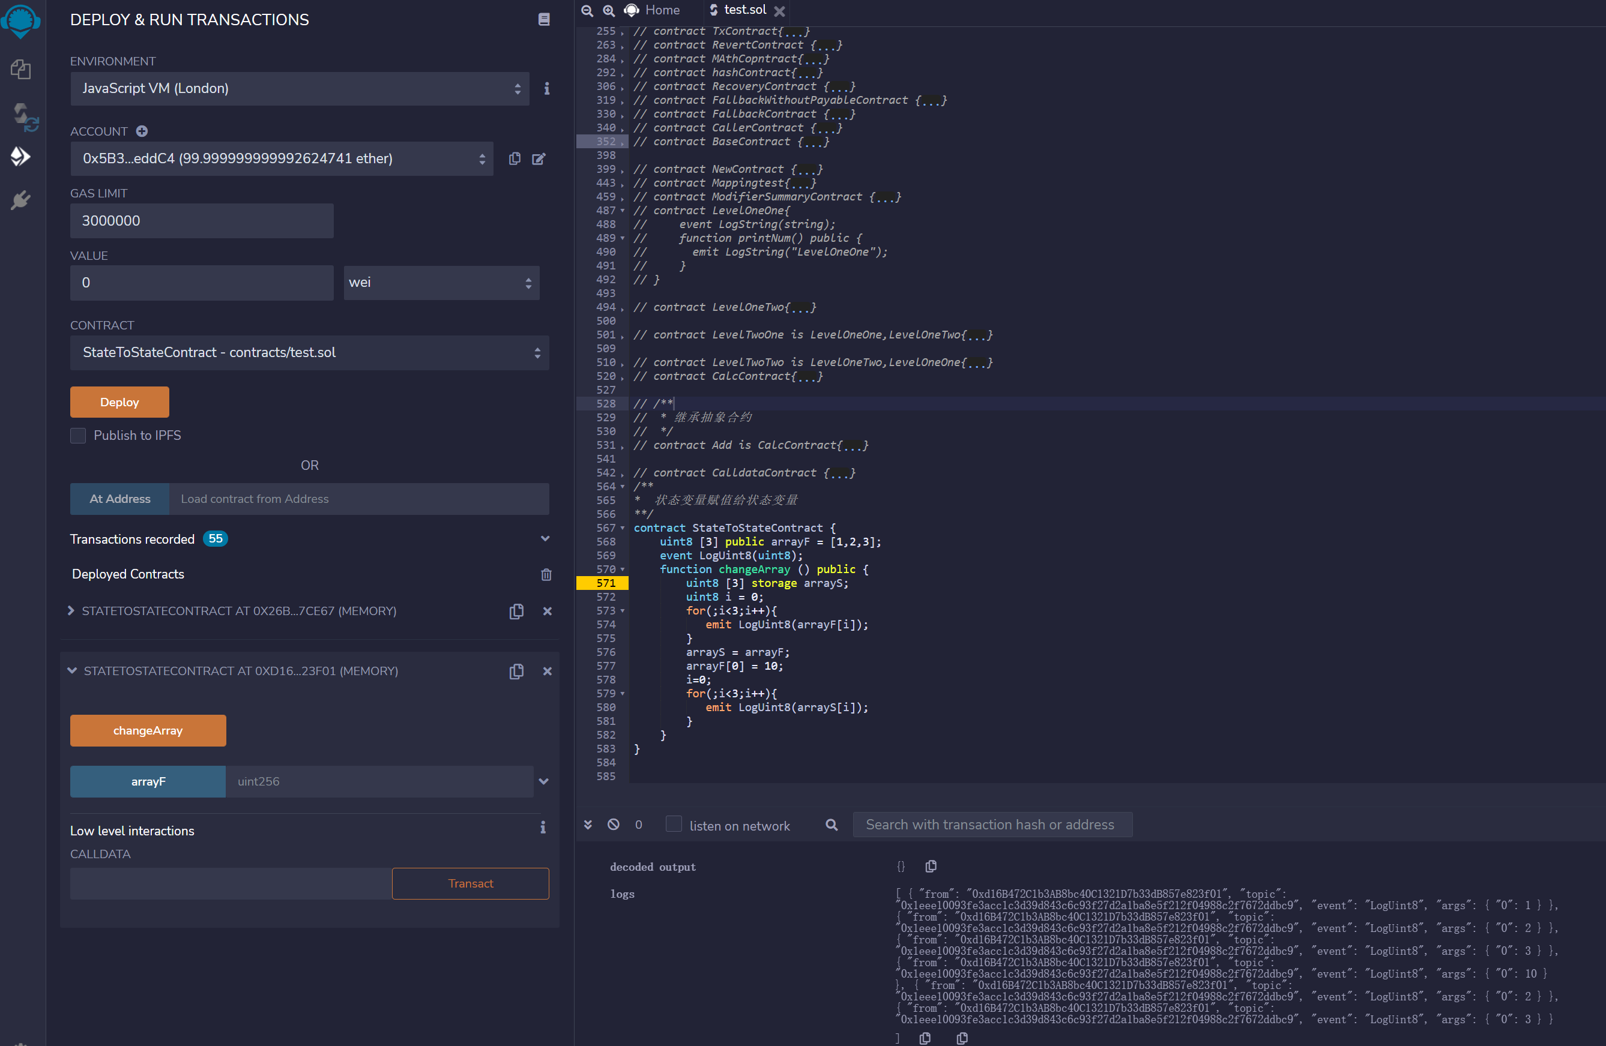1606x1046 pixels.
Task: Enable Publish to IPFS checkbox
Action: [x=78, y=436]
